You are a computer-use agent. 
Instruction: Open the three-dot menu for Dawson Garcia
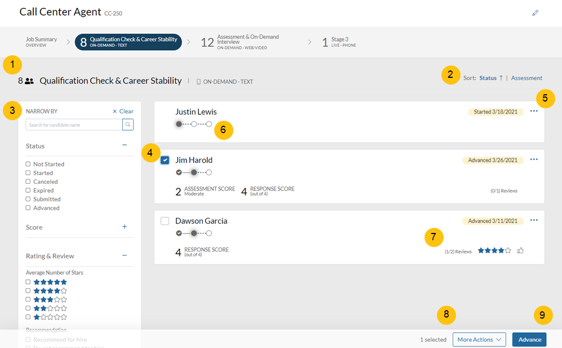click(x=533, y=221)
